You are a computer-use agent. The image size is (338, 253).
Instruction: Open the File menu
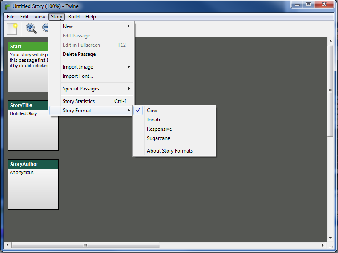coord(11,17)
